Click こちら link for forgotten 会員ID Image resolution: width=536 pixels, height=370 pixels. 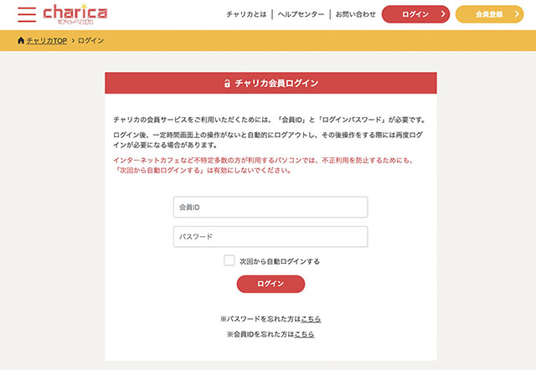(x=304, y=334)
